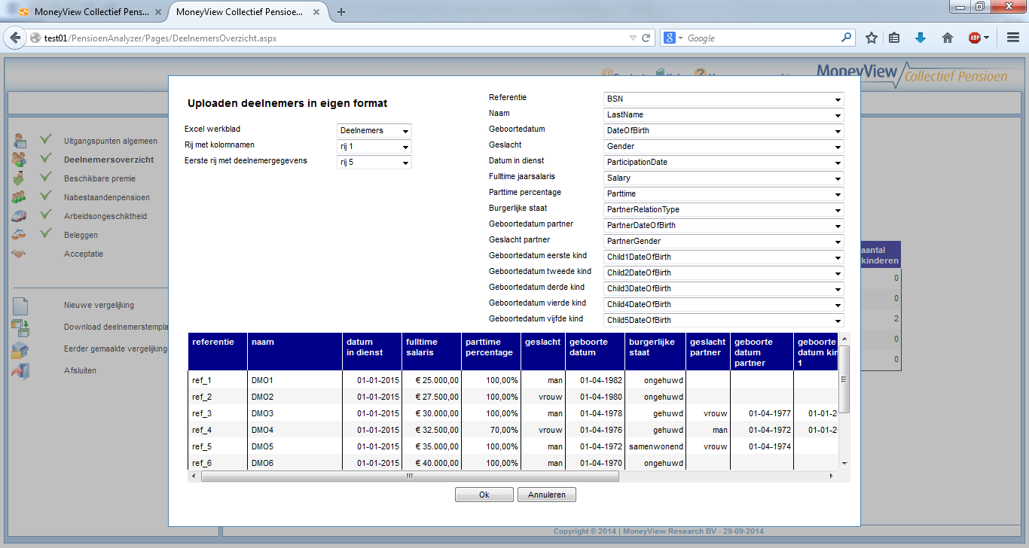Click the ref_3 cell in the table
This screenshot has height=548, width=1029.
pos(218,413)
